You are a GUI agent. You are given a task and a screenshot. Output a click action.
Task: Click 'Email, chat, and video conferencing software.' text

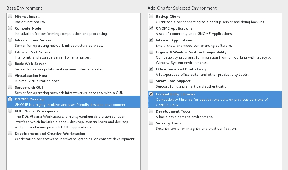coord(194,45)
